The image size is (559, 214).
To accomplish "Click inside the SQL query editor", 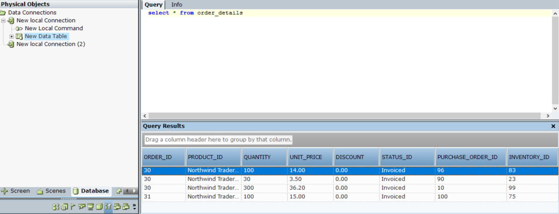I will click(x=345, y=61).
